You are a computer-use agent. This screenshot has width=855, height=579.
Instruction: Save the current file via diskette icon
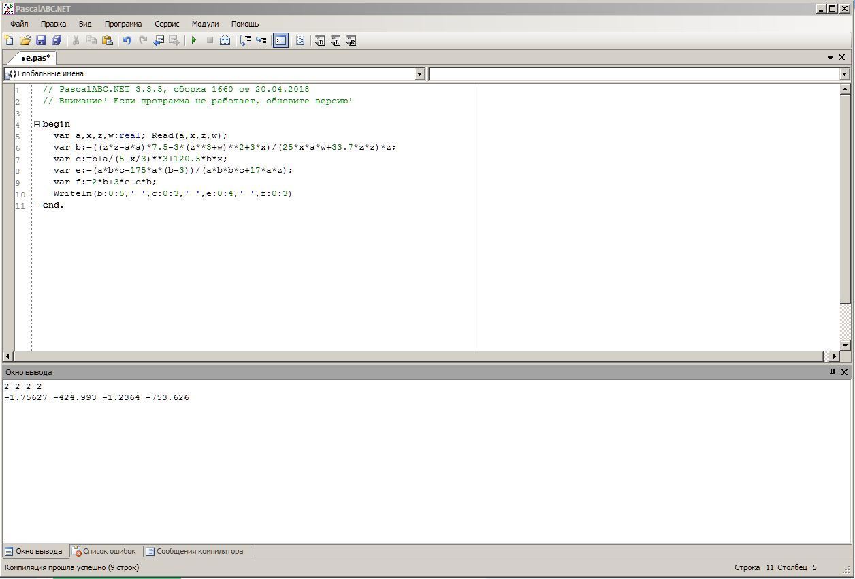[40, 41]
